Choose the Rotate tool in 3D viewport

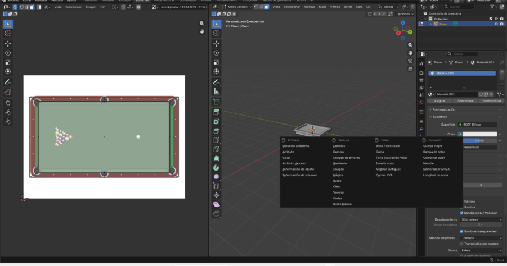pos(217,53)
